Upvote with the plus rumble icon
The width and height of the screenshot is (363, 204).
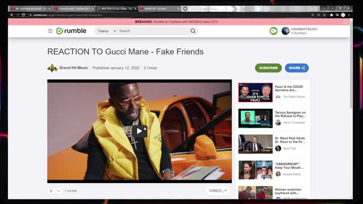tap(51, 191)
